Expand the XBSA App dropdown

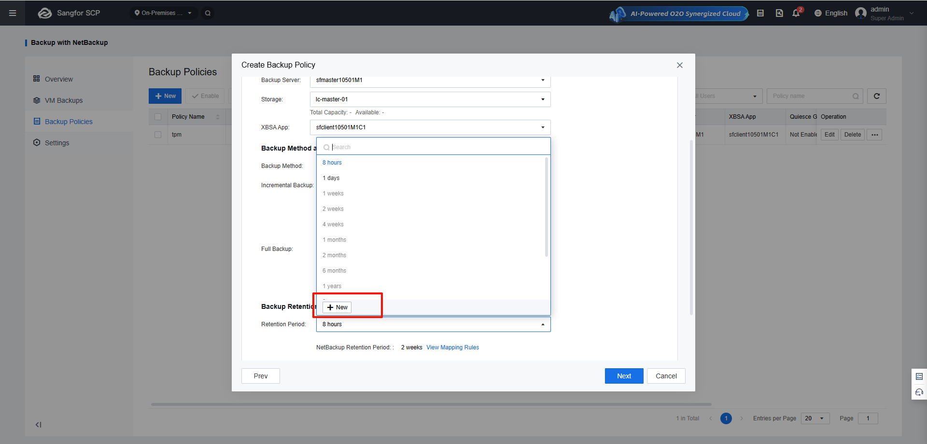(430, 127)
